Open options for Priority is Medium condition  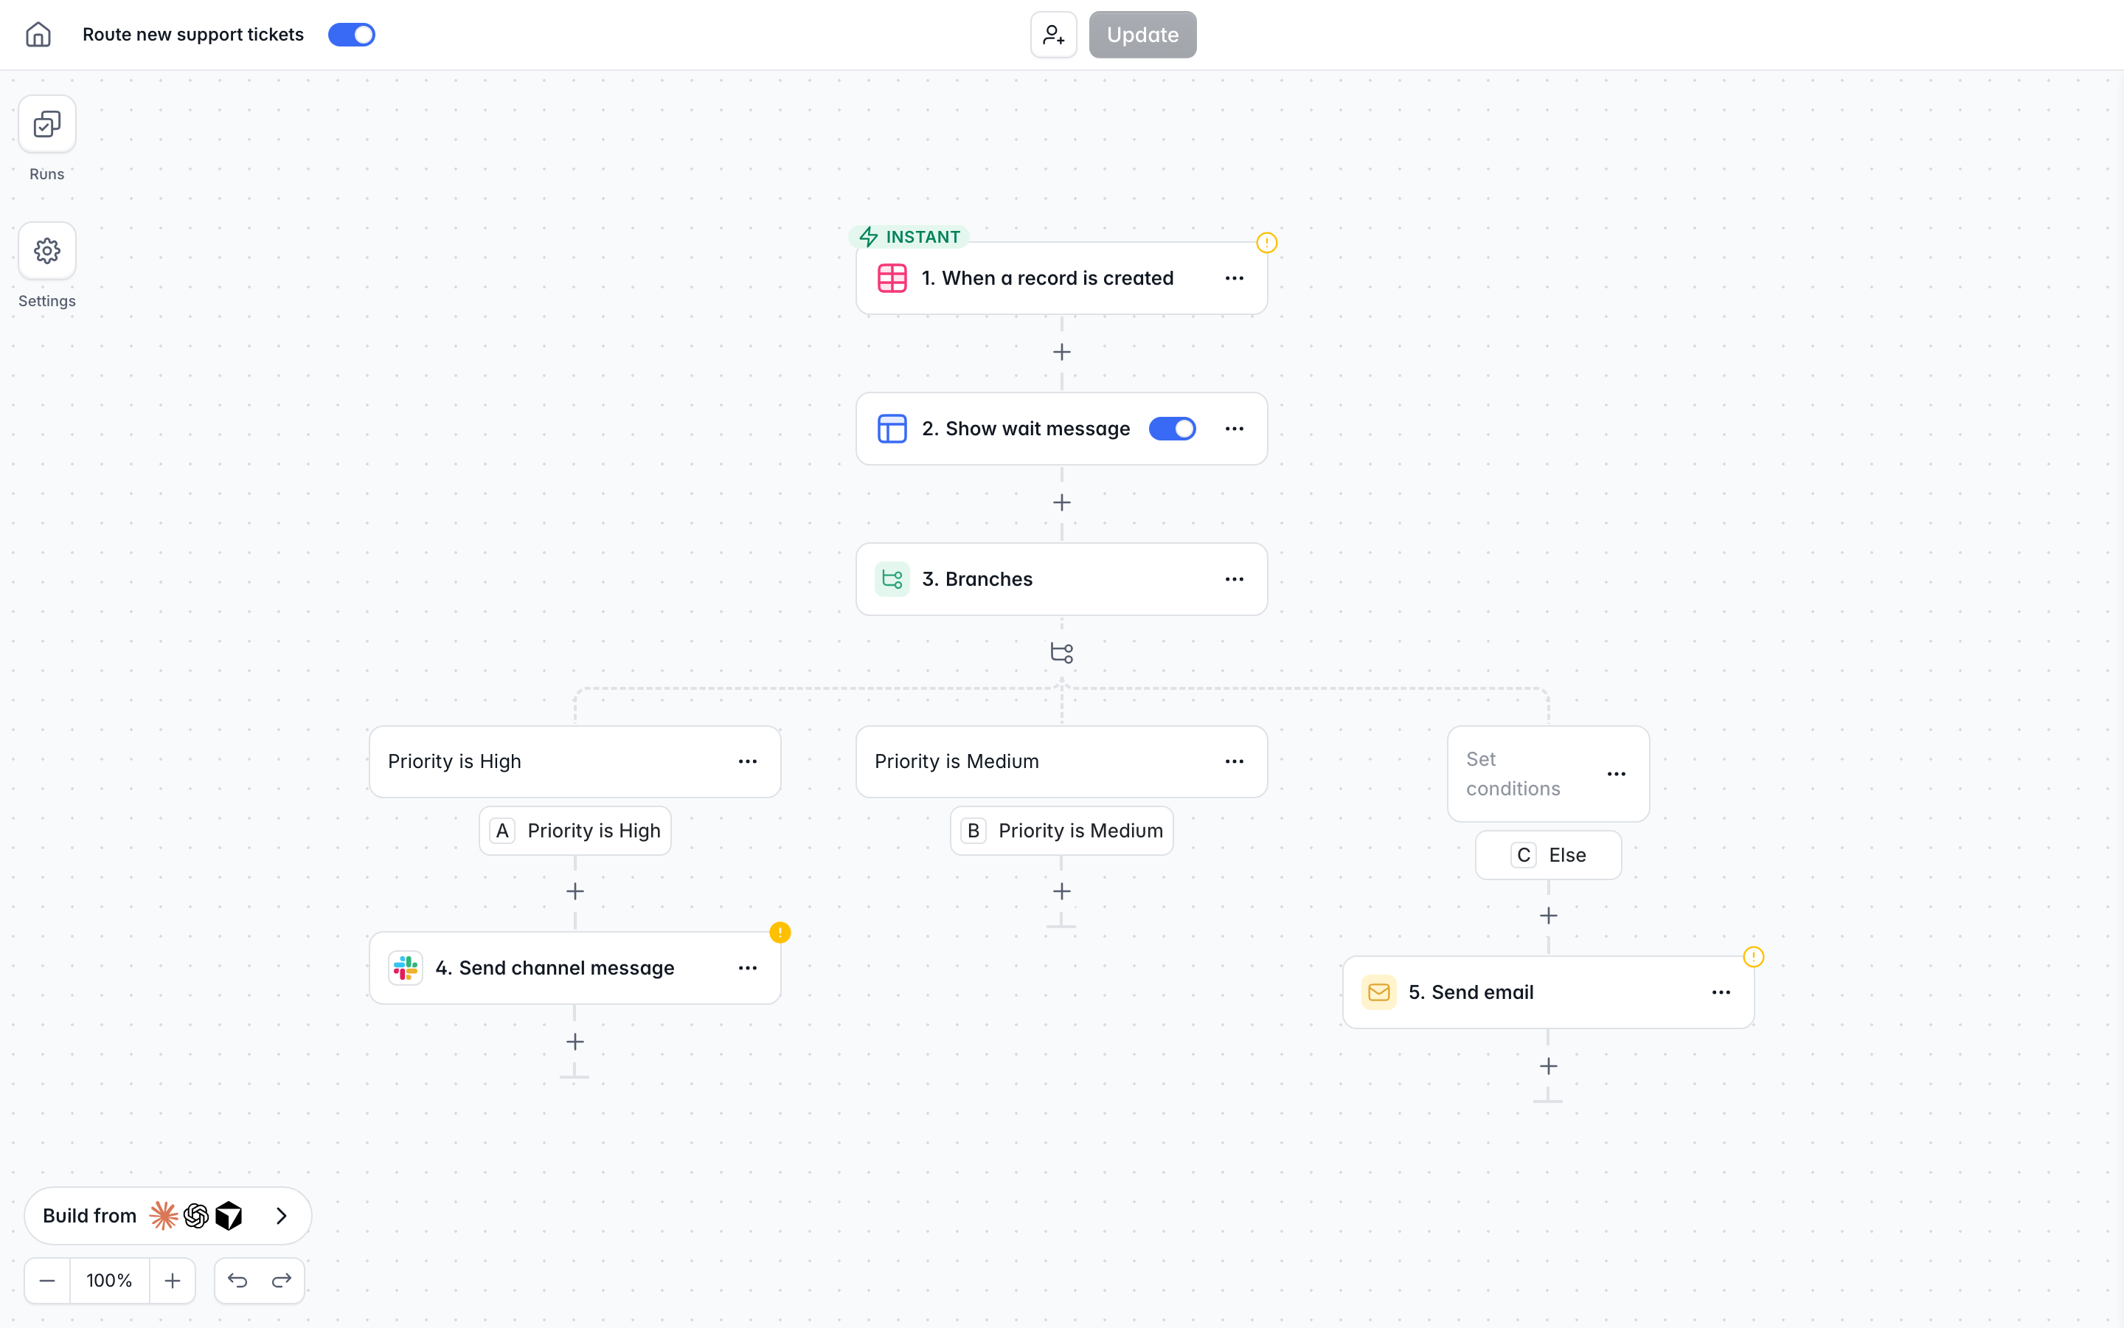(1234, 761)
